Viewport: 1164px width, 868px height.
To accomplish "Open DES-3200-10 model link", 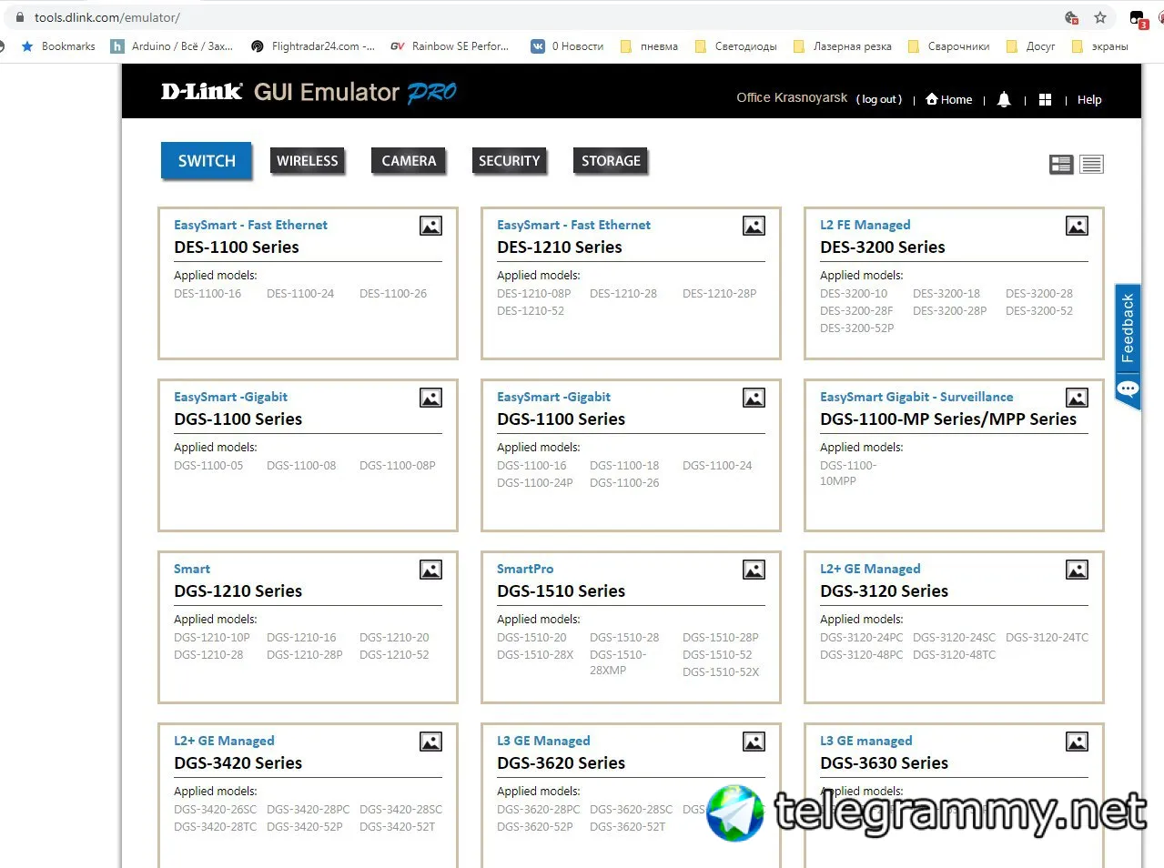I will pos(854,294).
